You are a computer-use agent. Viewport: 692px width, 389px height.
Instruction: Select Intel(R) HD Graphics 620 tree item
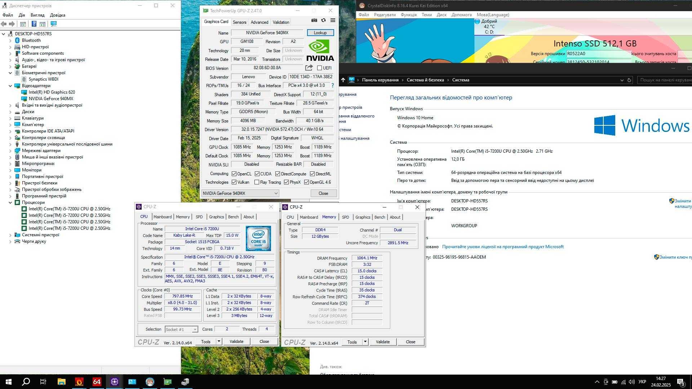point(52,92)
